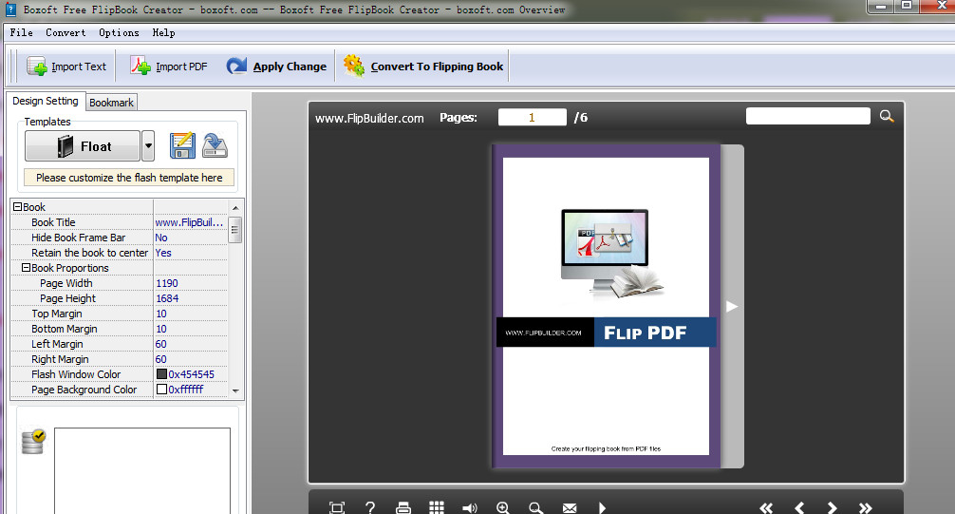Select the Book Title value field
The height and width of the screenshot is (514, 955).
pyautogui.click(x=190, y=222)
